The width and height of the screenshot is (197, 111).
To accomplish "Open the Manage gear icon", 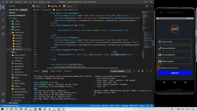I will coord(3,101).
